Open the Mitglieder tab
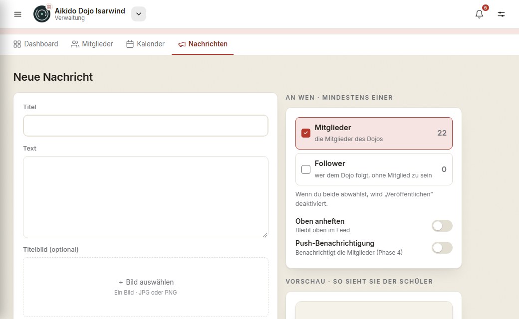Viewport: 519px width, 319px height. (92, 44)
